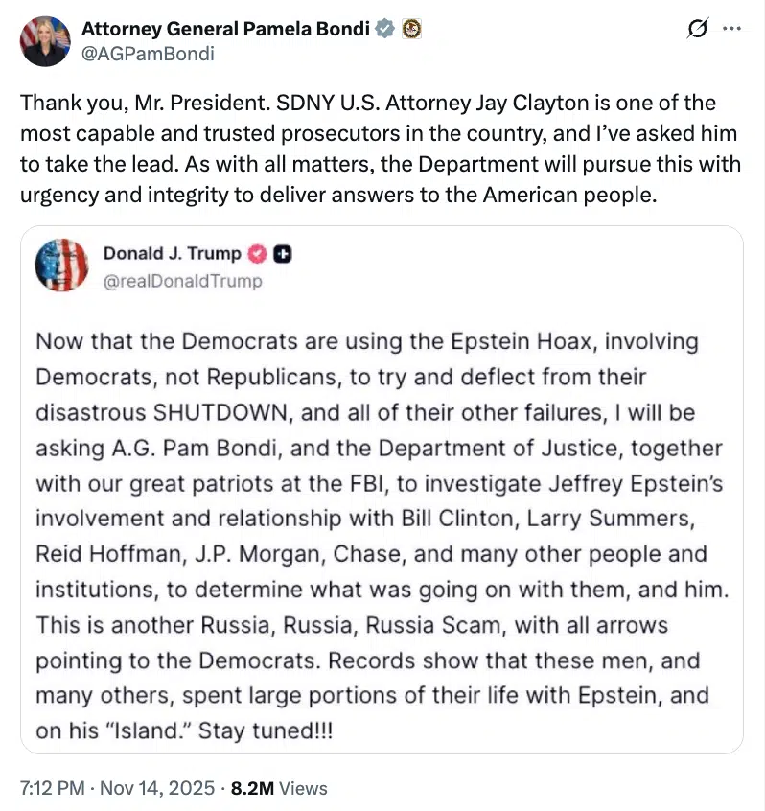
Task: Open Pamela Bondi's profile picture
Action: [45, 40]
